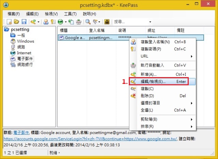Click the Copy user name toolbar icon
The width and height of the screenshot is (218, 159).
pos(46,22)
